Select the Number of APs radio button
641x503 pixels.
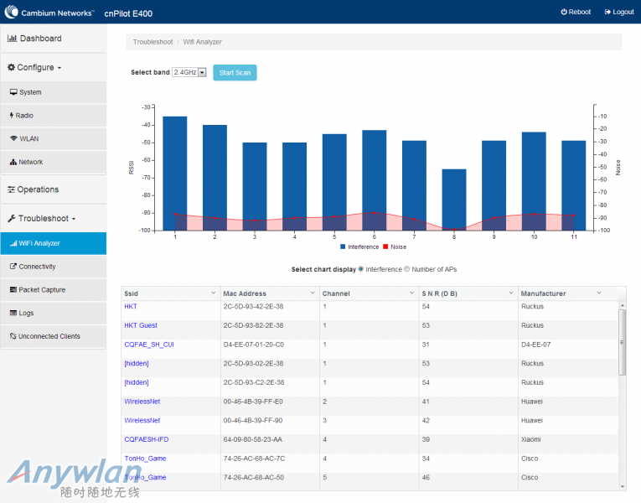407,269
